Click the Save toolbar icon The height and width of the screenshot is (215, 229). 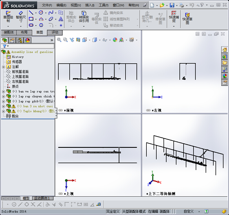click(172, 5)
